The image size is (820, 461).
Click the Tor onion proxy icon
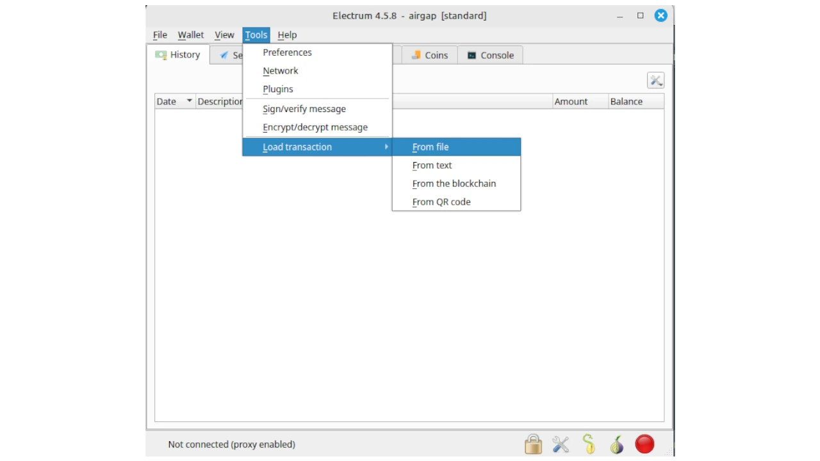tap(616, 444)
